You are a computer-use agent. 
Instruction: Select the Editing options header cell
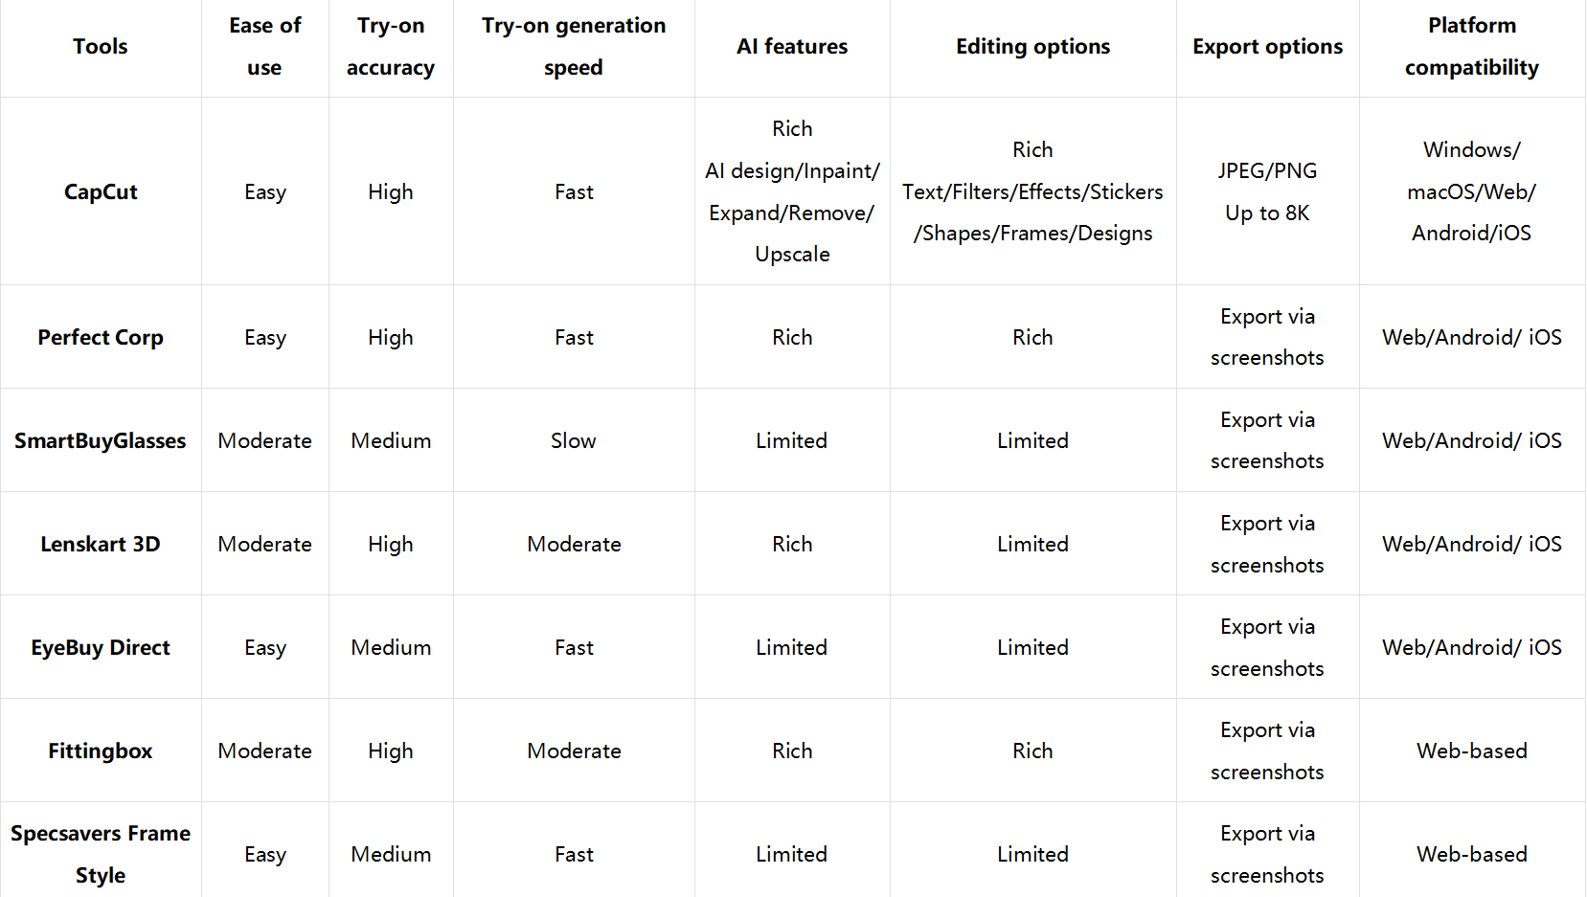1032,47
